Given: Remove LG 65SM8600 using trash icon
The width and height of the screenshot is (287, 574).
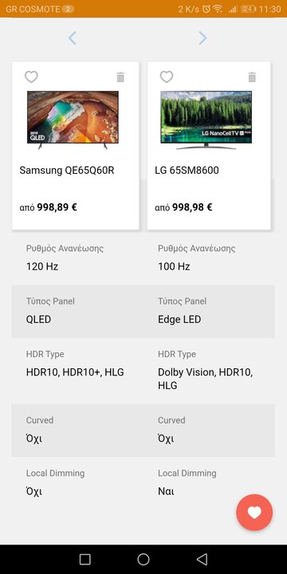Looking at the screenshot, I should coord(252,77).
